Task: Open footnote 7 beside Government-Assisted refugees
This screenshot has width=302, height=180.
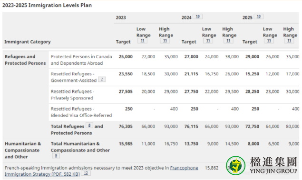Action: click(102, 79)
